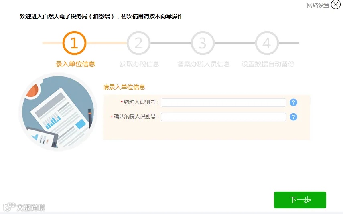Click the 确认纳税人识别号 input field
Screen dimensions: 343x214
click(223, 117)
